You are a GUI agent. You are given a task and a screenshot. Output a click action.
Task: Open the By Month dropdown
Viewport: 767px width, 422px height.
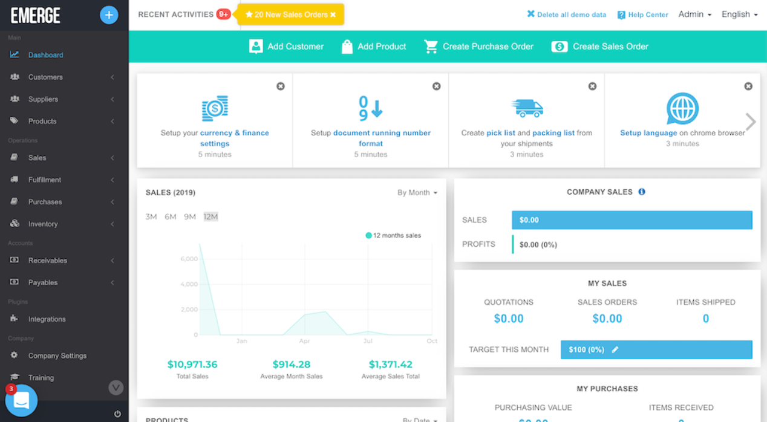pyautogui.click(x=417, y=192)
